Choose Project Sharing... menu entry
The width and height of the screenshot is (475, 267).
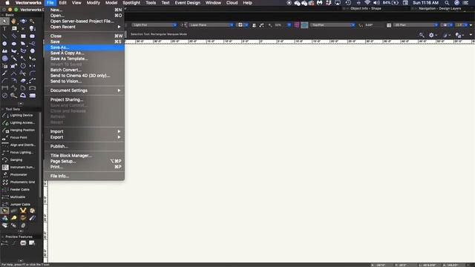pyautogui.click(x=84, y=99)
